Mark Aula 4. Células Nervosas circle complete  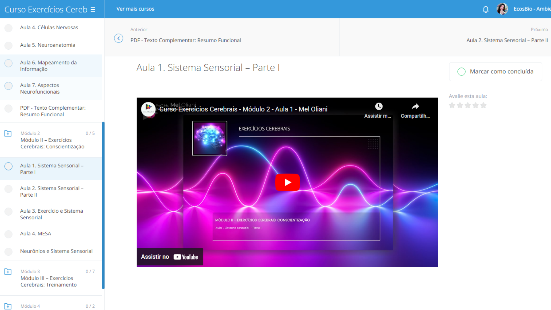(x=9, y=28)
